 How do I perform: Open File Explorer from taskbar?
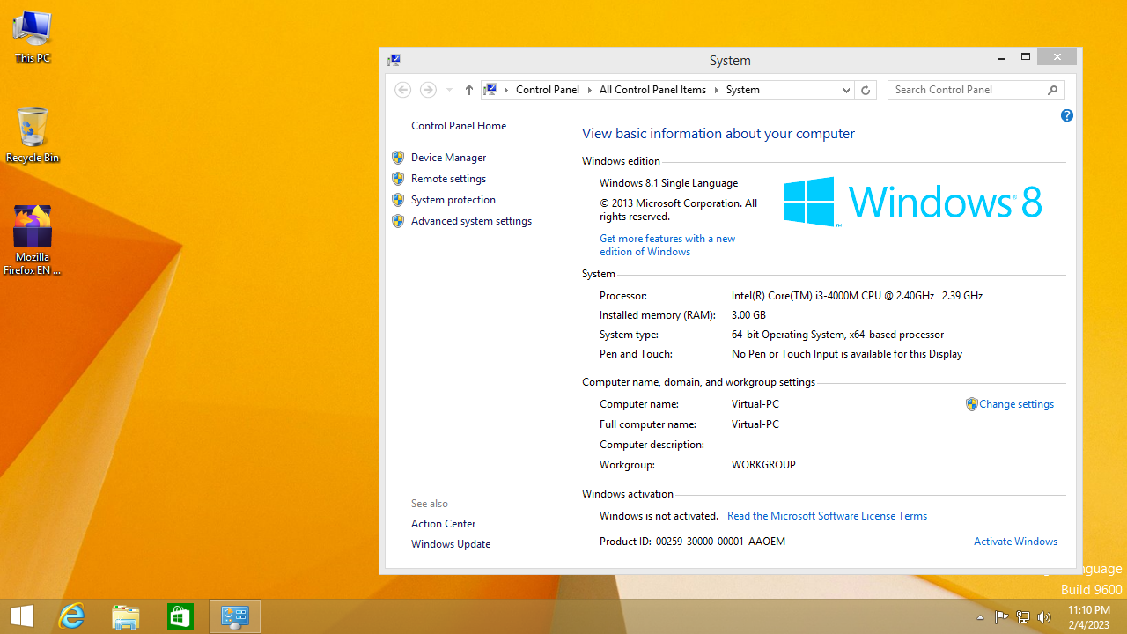click(126, 616)
